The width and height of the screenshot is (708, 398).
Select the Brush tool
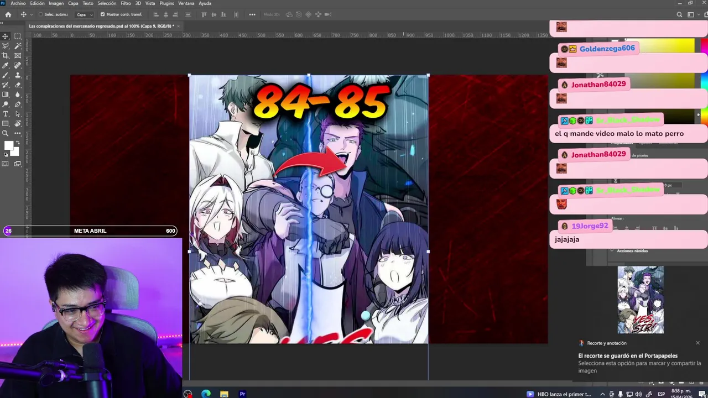[x=6, y=75]
